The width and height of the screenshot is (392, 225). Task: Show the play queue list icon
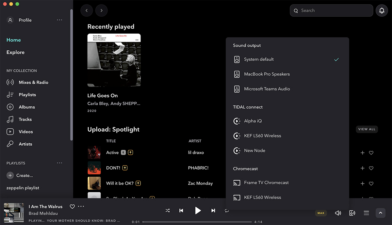(366, 213)
